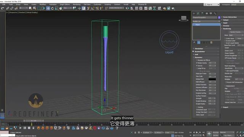Open the Create tab plus icon in command panel
Screen dimensions: 244x137
pos(194,14)
